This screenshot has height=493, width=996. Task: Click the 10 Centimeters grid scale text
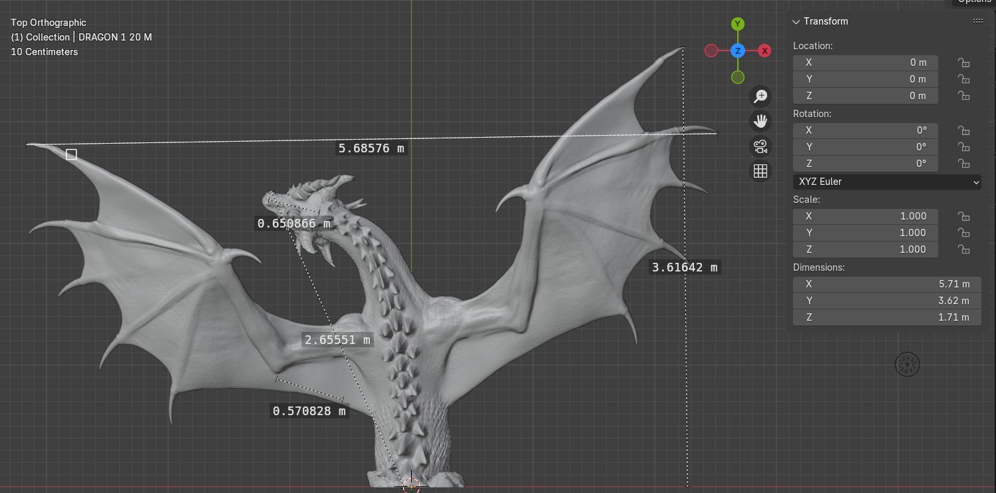pyautogui.click(x=44, y=52)
